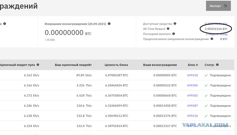
Task: Click reward cell 0.00000322 BTC
Action: click(x=165, y=85)
